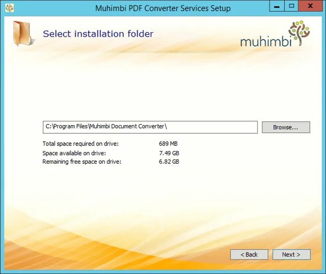The width and height of the screenshot is (326, 274).
Task: Click the '689 MB' value
Action: [x=168, y=143]
